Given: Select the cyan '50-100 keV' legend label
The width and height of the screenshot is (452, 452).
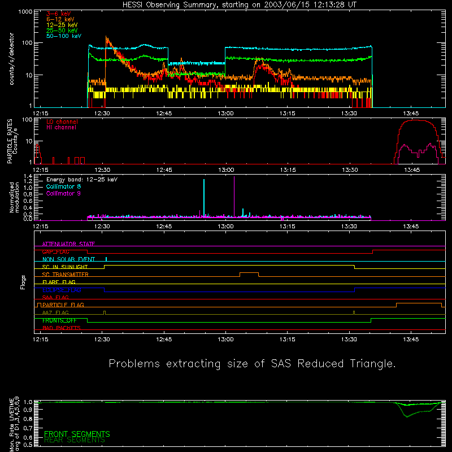Looking at the screenshot, I should (64, 36).
